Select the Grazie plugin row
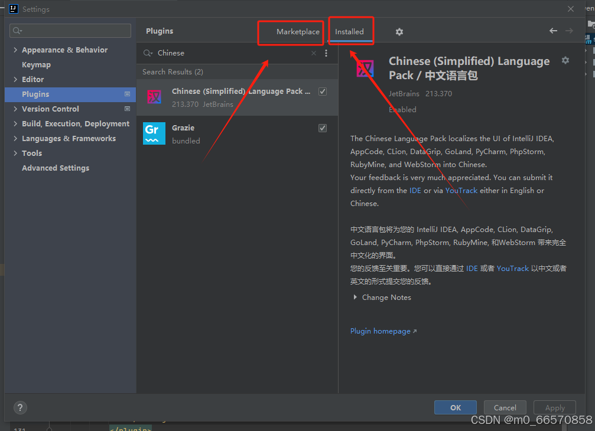This screenshot has height=431, width=595. [237, 134]
